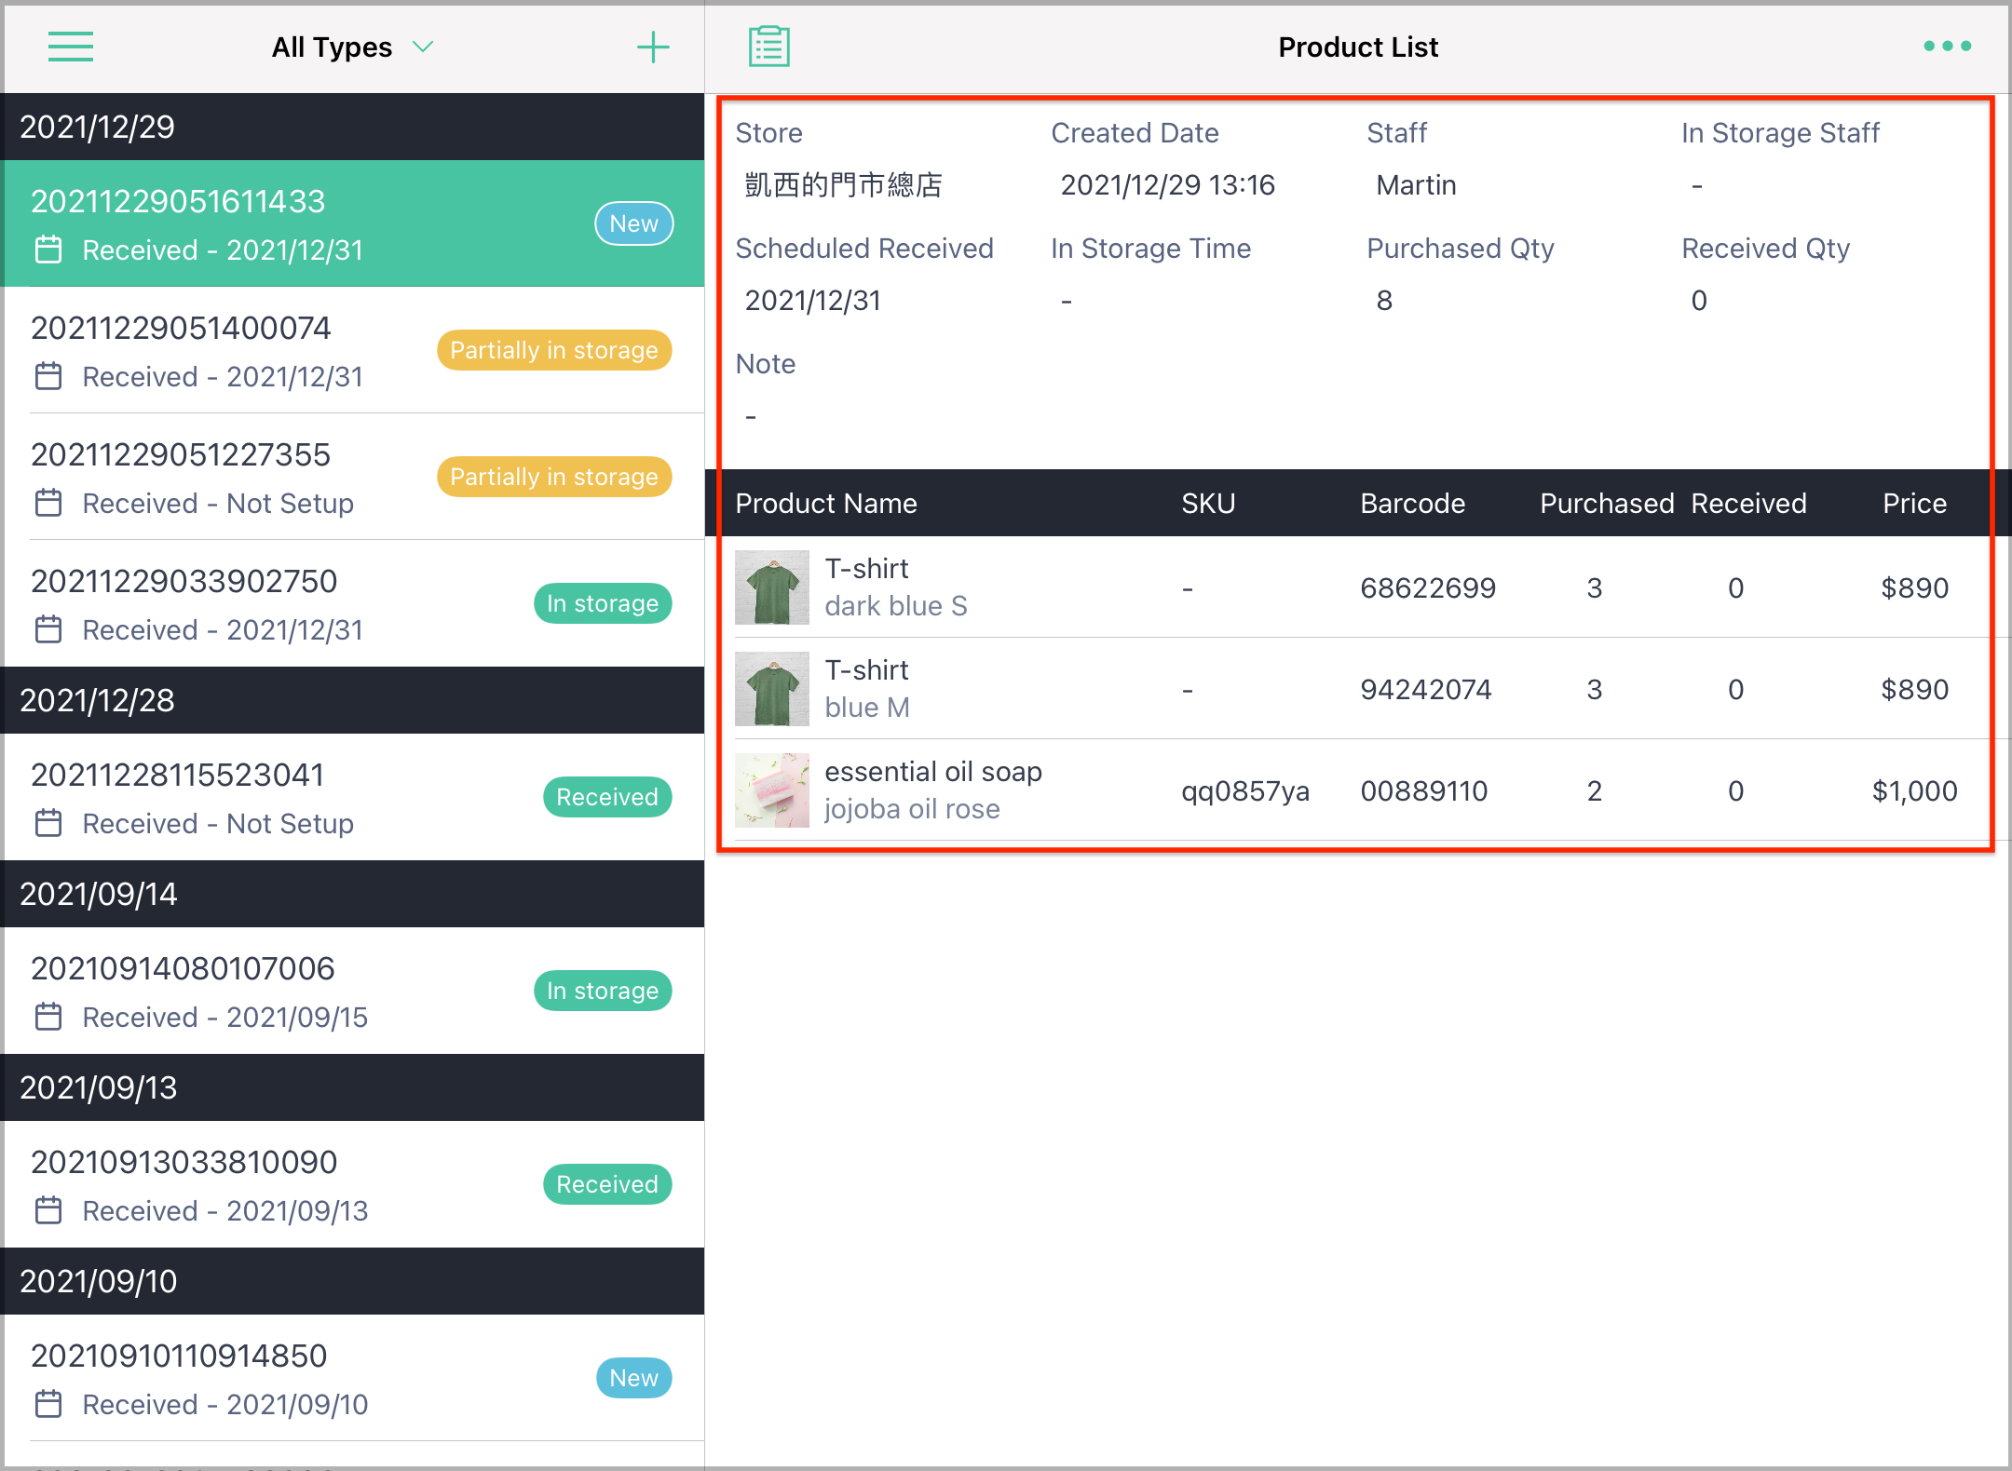
Task: Open the hamburger menu icon
Action: 71,47
